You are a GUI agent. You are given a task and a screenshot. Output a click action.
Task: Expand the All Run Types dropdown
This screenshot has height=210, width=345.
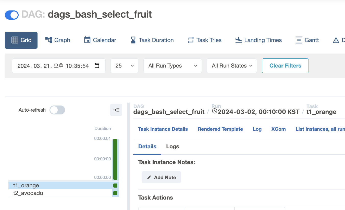coord(172,66)
